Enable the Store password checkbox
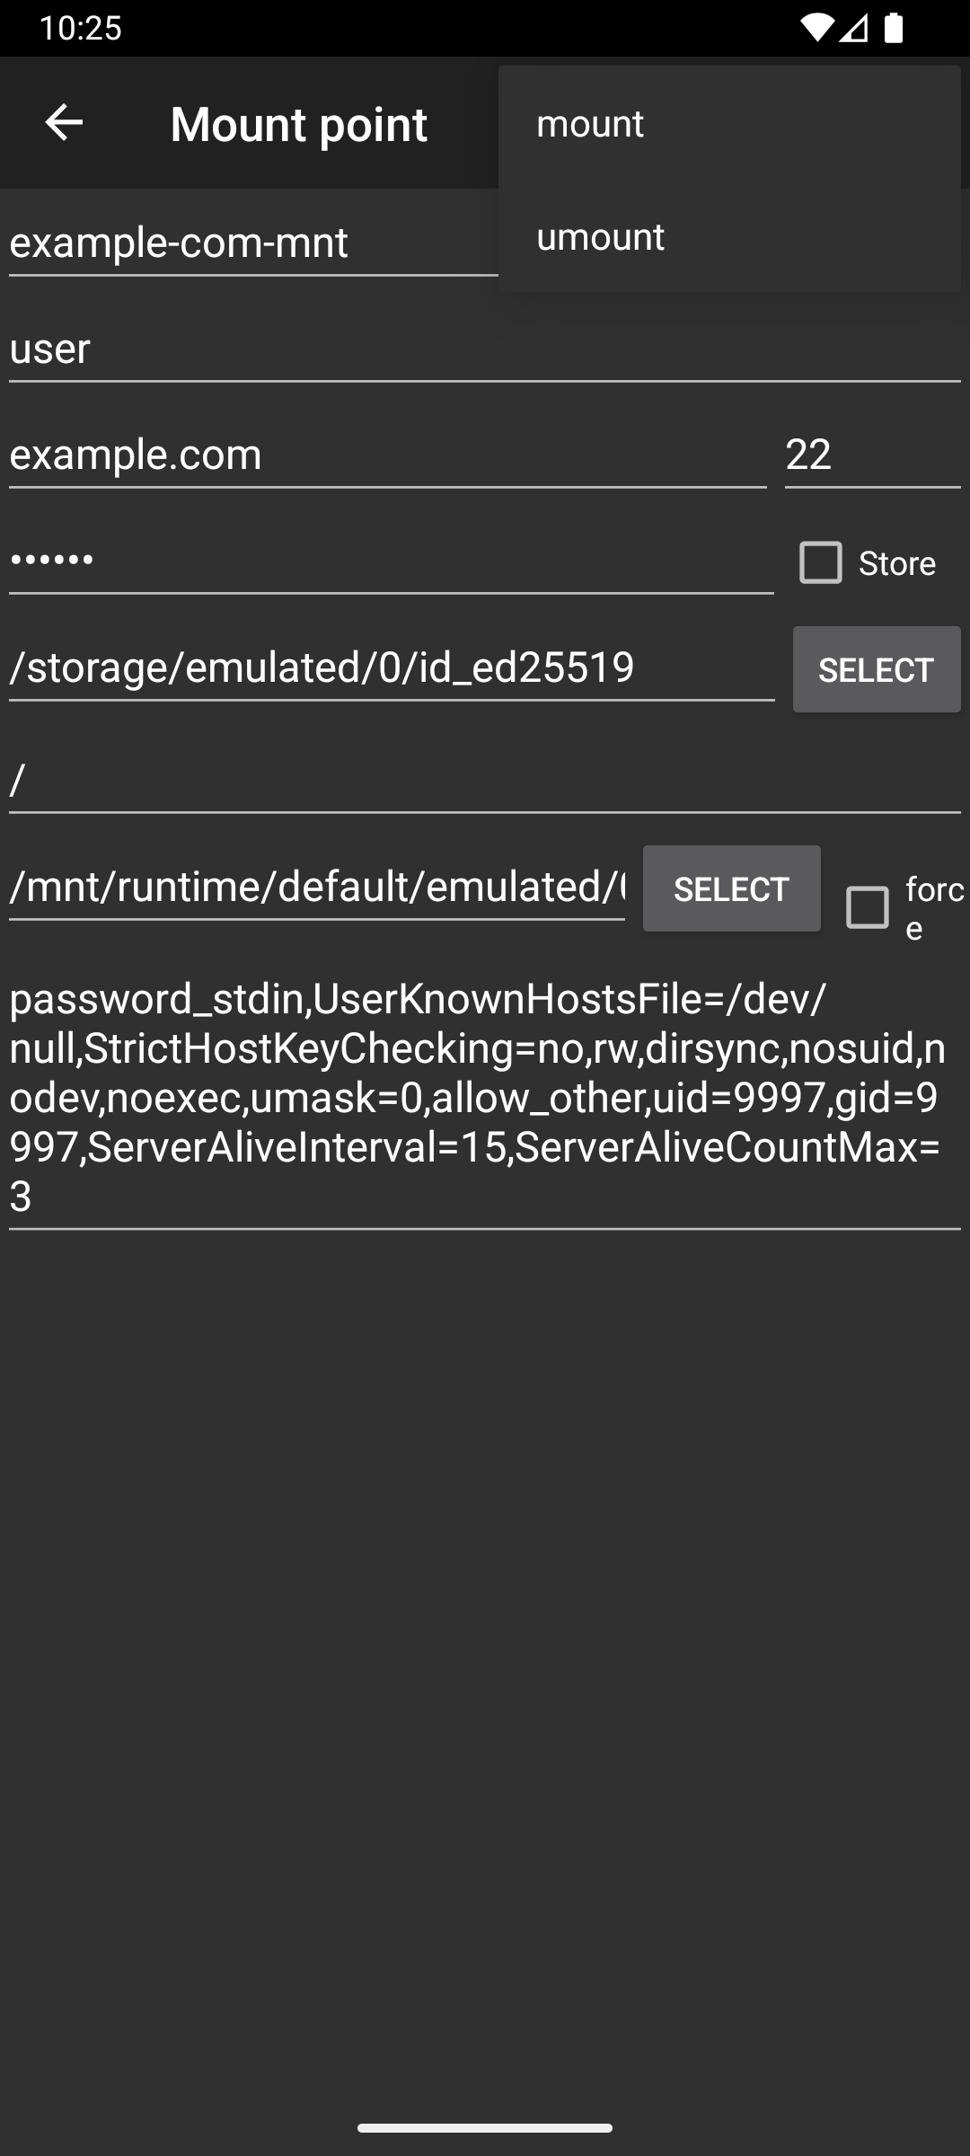Image resolution: width=970 pixels, height=2156 pixels. pyautogui.click(x=821, y=562)
